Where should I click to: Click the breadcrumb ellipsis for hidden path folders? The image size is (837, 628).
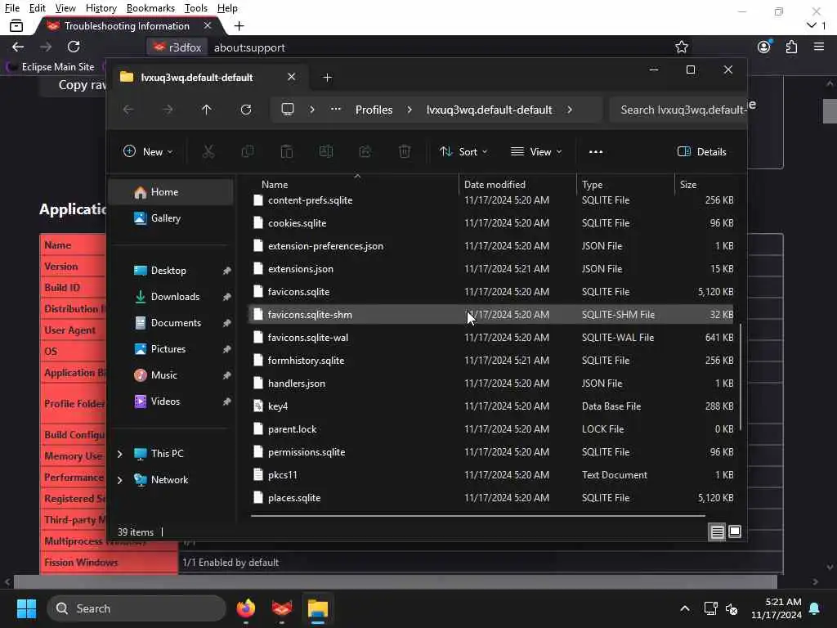(335, 110)
